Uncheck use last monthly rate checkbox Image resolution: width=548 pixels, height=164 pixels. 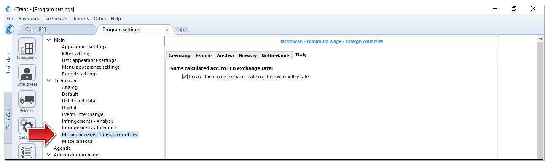(x=184, y=77)
